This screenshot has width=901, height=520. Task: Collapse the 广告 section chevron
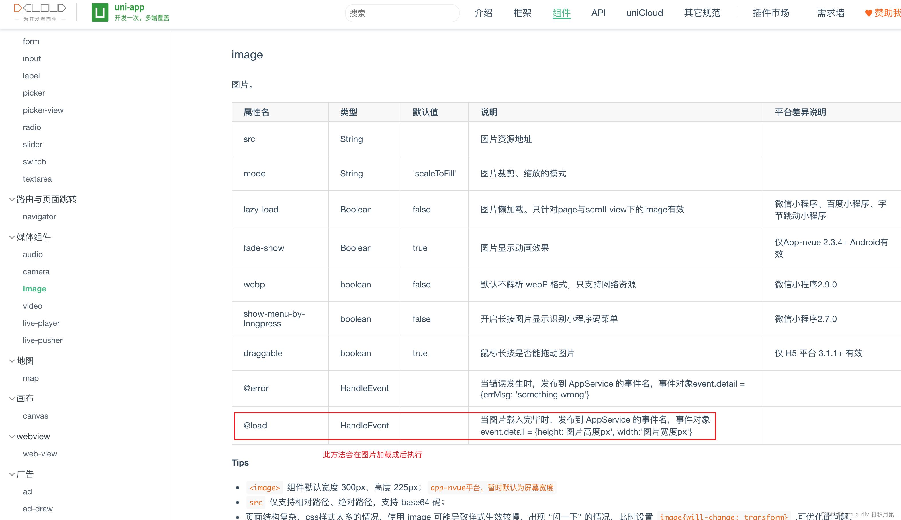tap(12, 474)
